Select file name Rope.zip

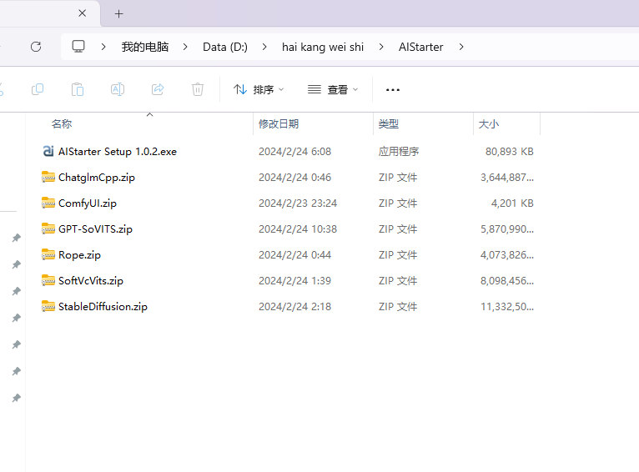pos(79,255)
